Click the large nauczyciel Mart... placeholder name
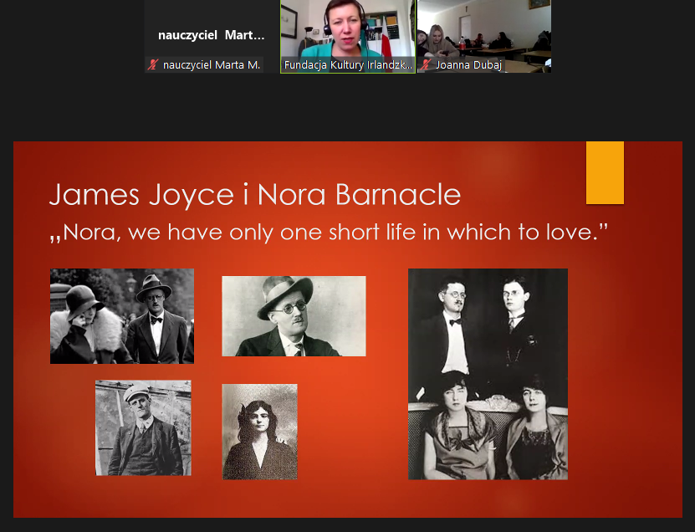 pos(211,36)
